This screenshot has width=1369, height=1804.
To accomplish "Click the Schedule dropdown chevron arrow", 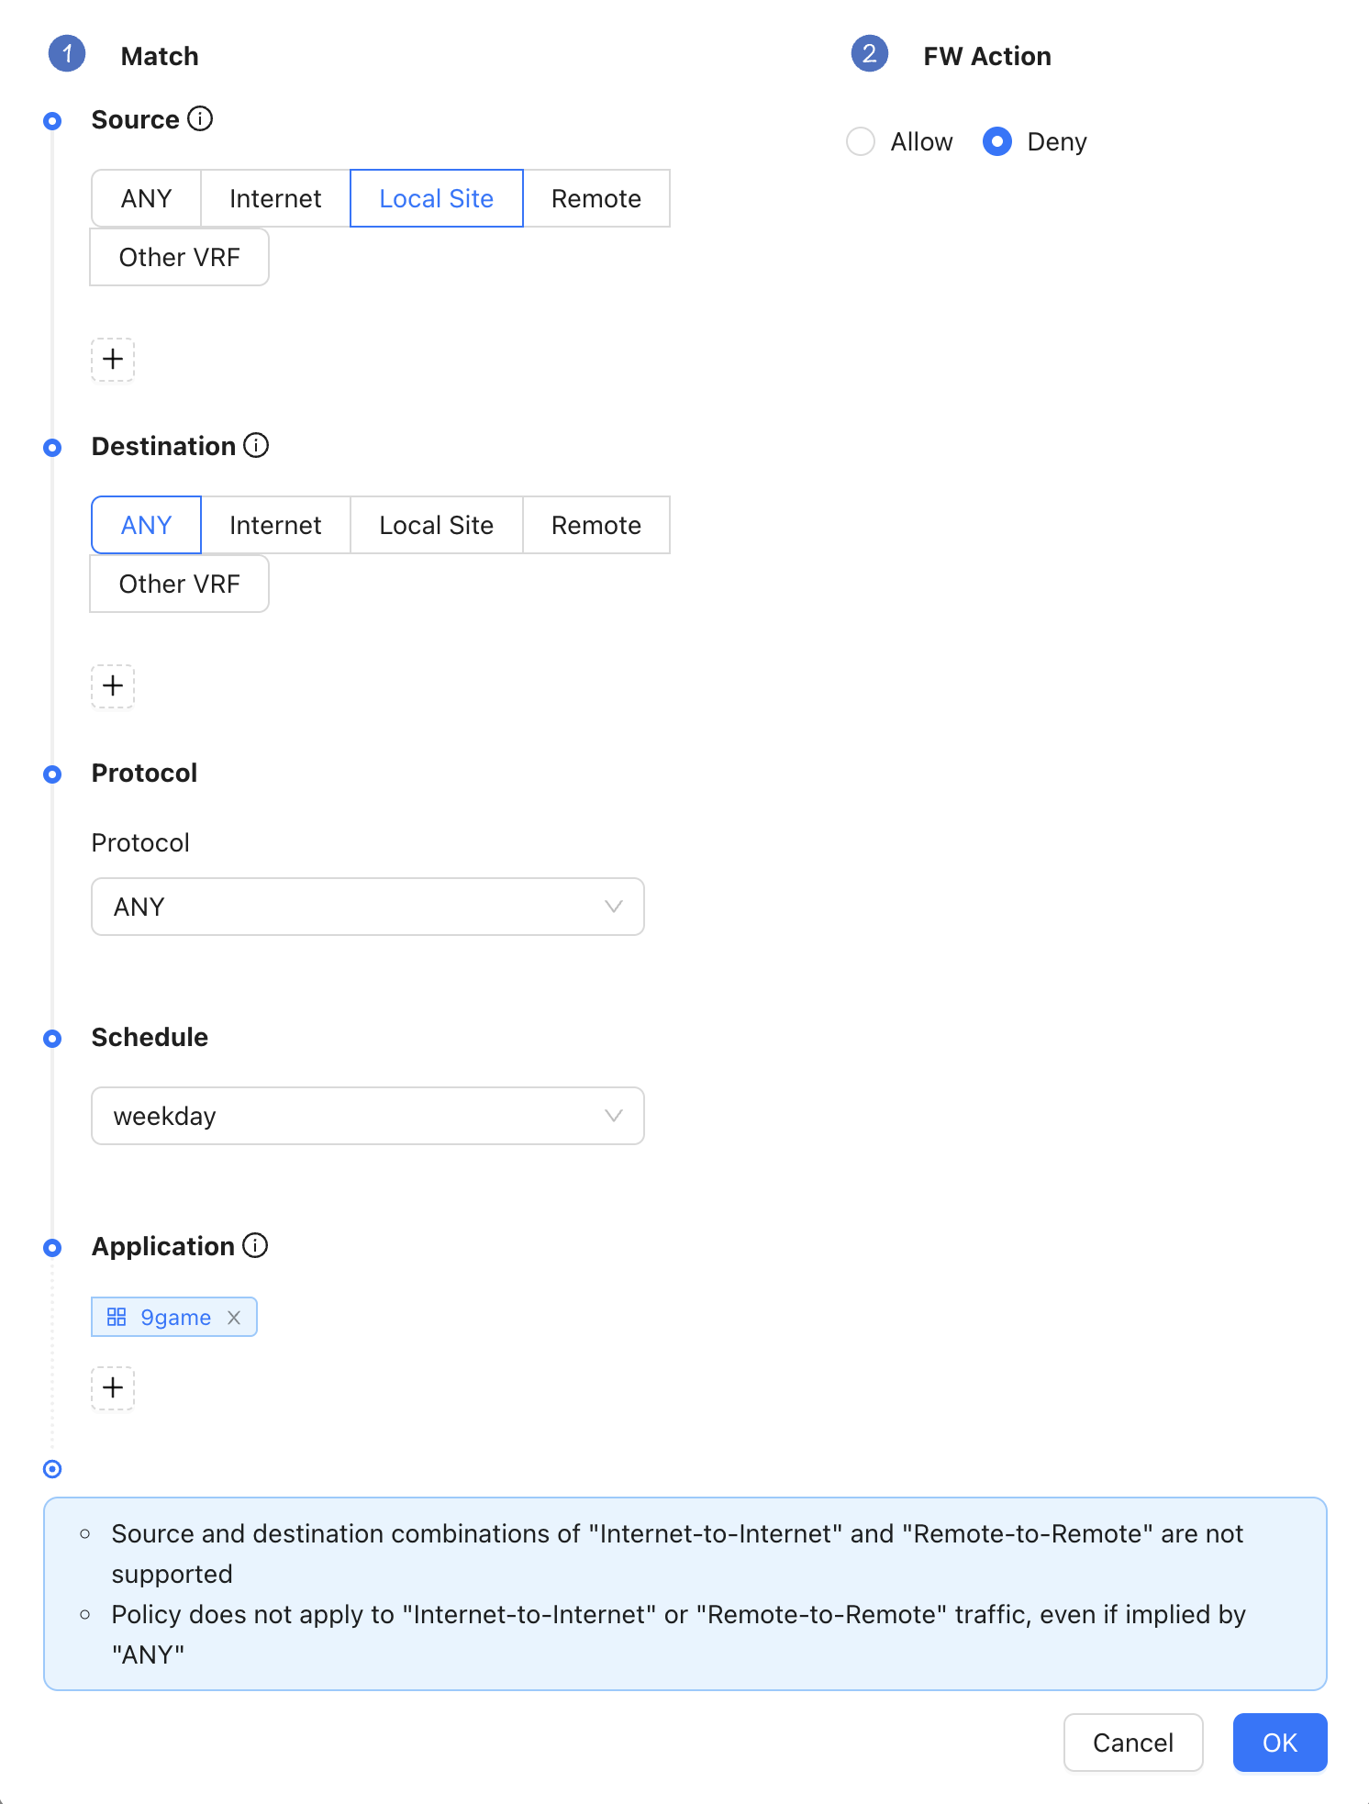I will click(614, 1116).
